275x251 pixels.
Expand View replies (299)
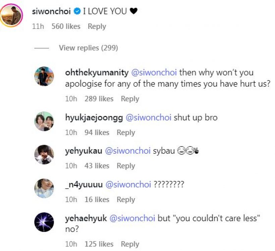(89, 48)
